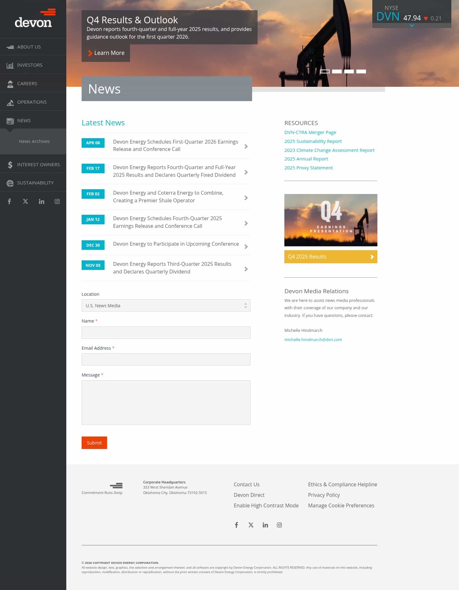This screenshot has width=459, height=590.
Task: Open Ethics & Compliance Helpline link
Action: coord(342,484)
